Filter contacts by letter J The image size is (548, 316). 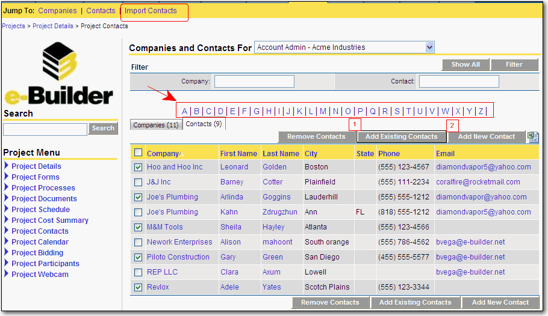[288, 111]
